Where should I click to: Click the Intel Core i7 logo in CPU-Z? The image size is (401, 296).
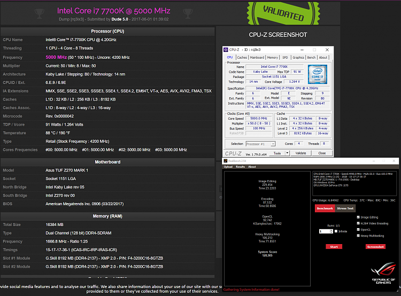click(x=318, y=74)
